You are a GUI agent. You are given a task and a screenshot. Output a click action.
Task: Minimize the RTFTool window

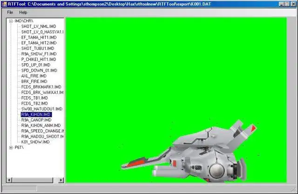point(282,4)
